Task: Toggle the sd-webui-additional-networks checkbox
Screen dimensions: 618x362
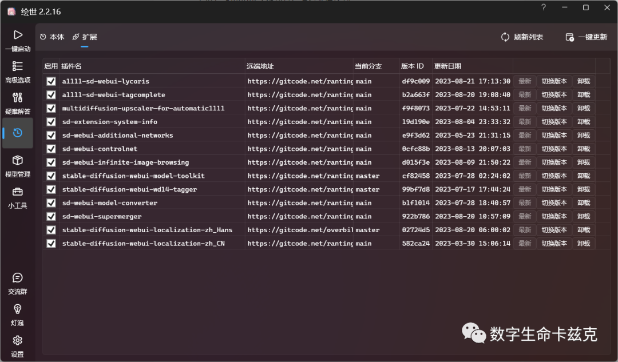Action: pyautogui.click(x=51, y=135)
